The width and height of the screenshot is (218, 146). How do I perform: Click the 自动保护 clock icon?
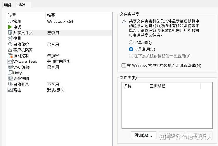[x=10, y=44]
